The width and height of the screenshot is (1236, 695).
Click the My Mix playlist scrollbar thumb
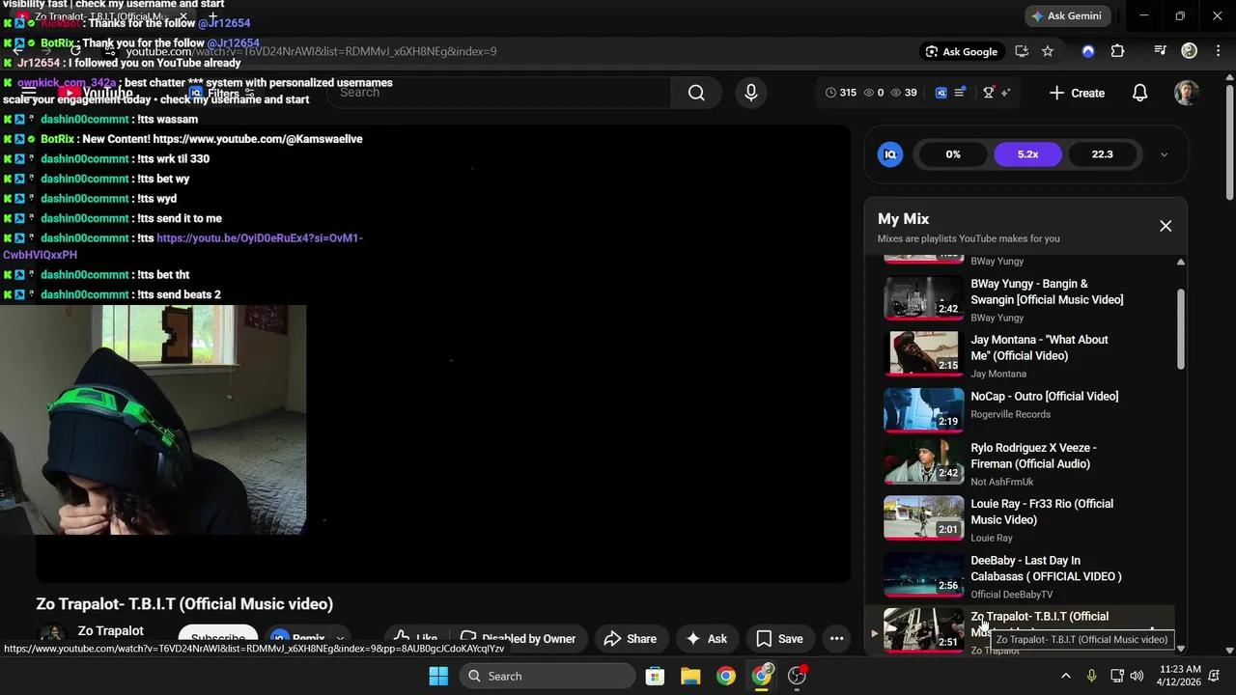click(x=1180, y=328)
